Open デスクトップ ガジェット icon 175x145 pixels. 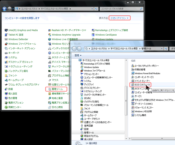pos(6,62)
